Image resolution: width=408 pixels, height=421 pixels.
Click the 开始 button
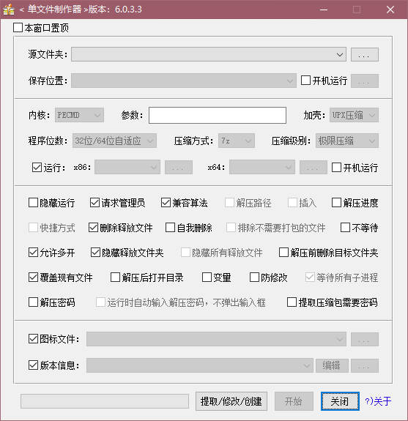294,401
